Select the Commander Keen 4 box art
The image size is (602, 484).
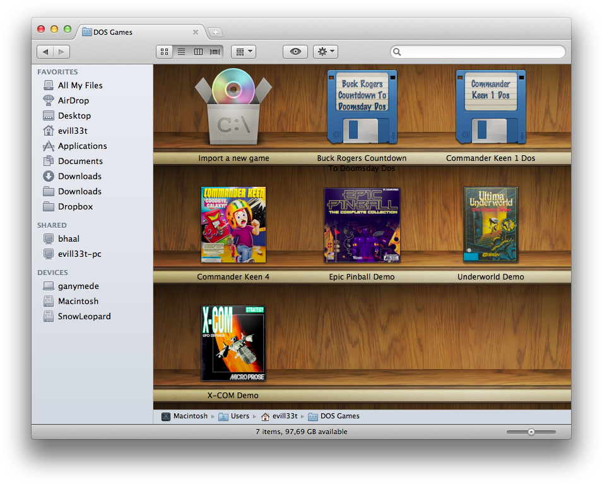pos(233,225)
